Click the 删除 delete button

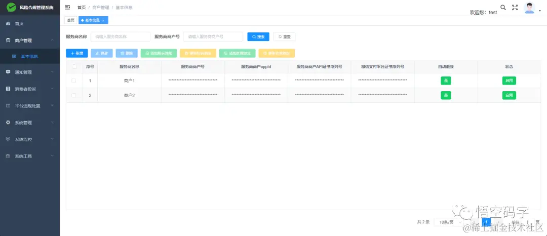[127, 53]
